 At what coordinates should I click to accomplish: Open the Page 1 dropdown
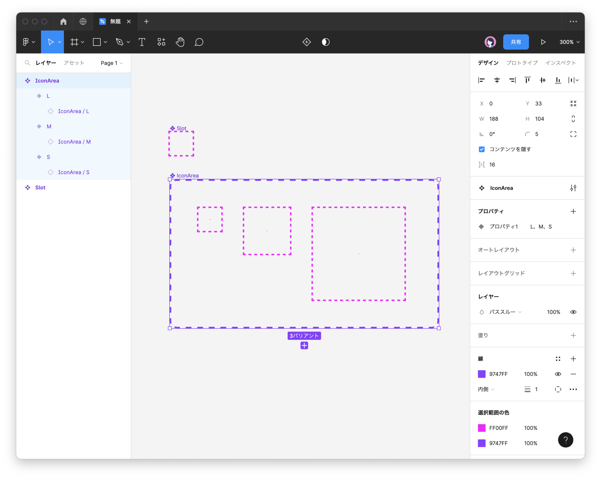pos(112,63)
